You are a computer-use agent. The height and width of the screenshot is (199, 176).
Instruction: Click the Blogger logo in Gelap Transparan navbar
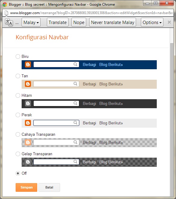(x=28, y=162)
